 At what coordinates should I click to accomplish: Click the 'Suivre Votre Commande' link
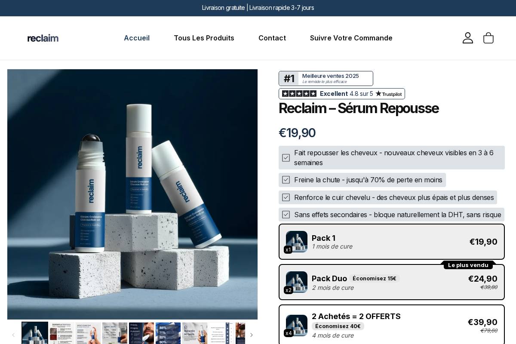(351, 38)
